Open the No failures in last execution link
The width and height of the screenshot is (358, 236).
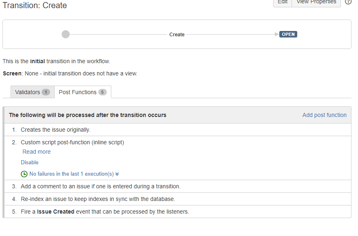71,174
